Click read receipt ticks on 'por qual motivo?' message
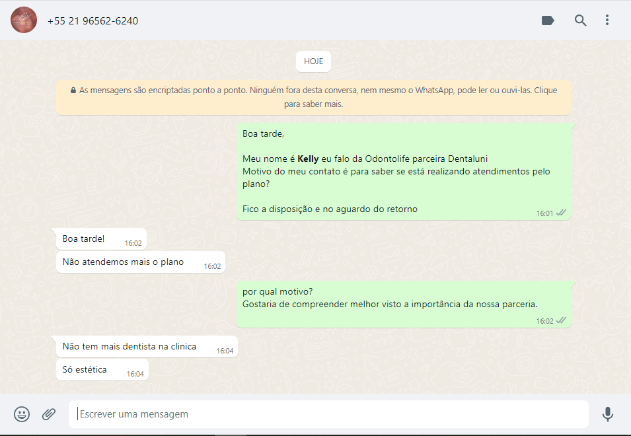 pos(562,320)
